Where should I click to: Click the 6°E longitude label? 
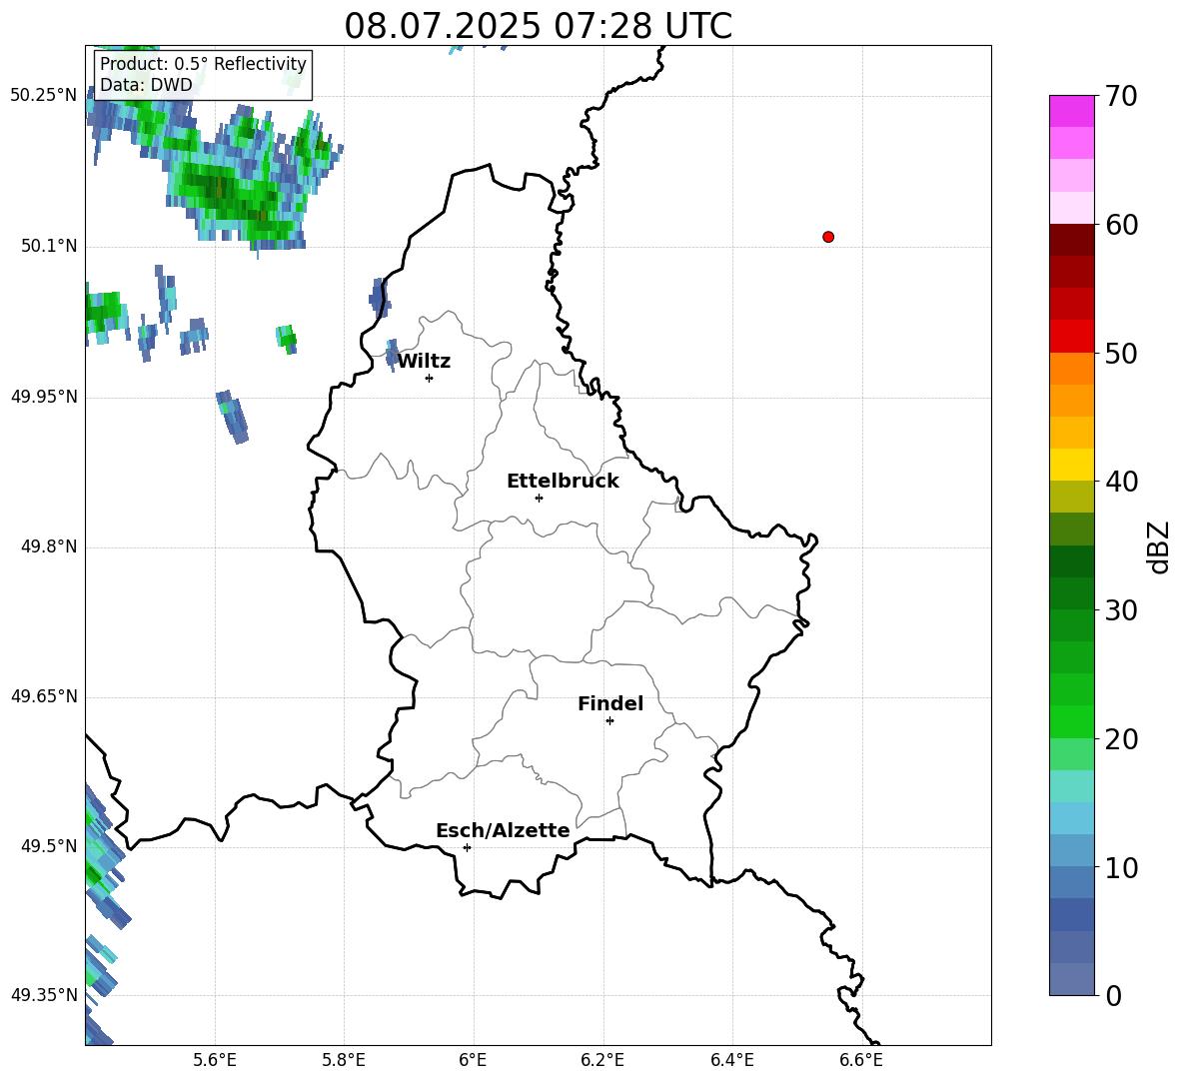[x=473, y=1060]
